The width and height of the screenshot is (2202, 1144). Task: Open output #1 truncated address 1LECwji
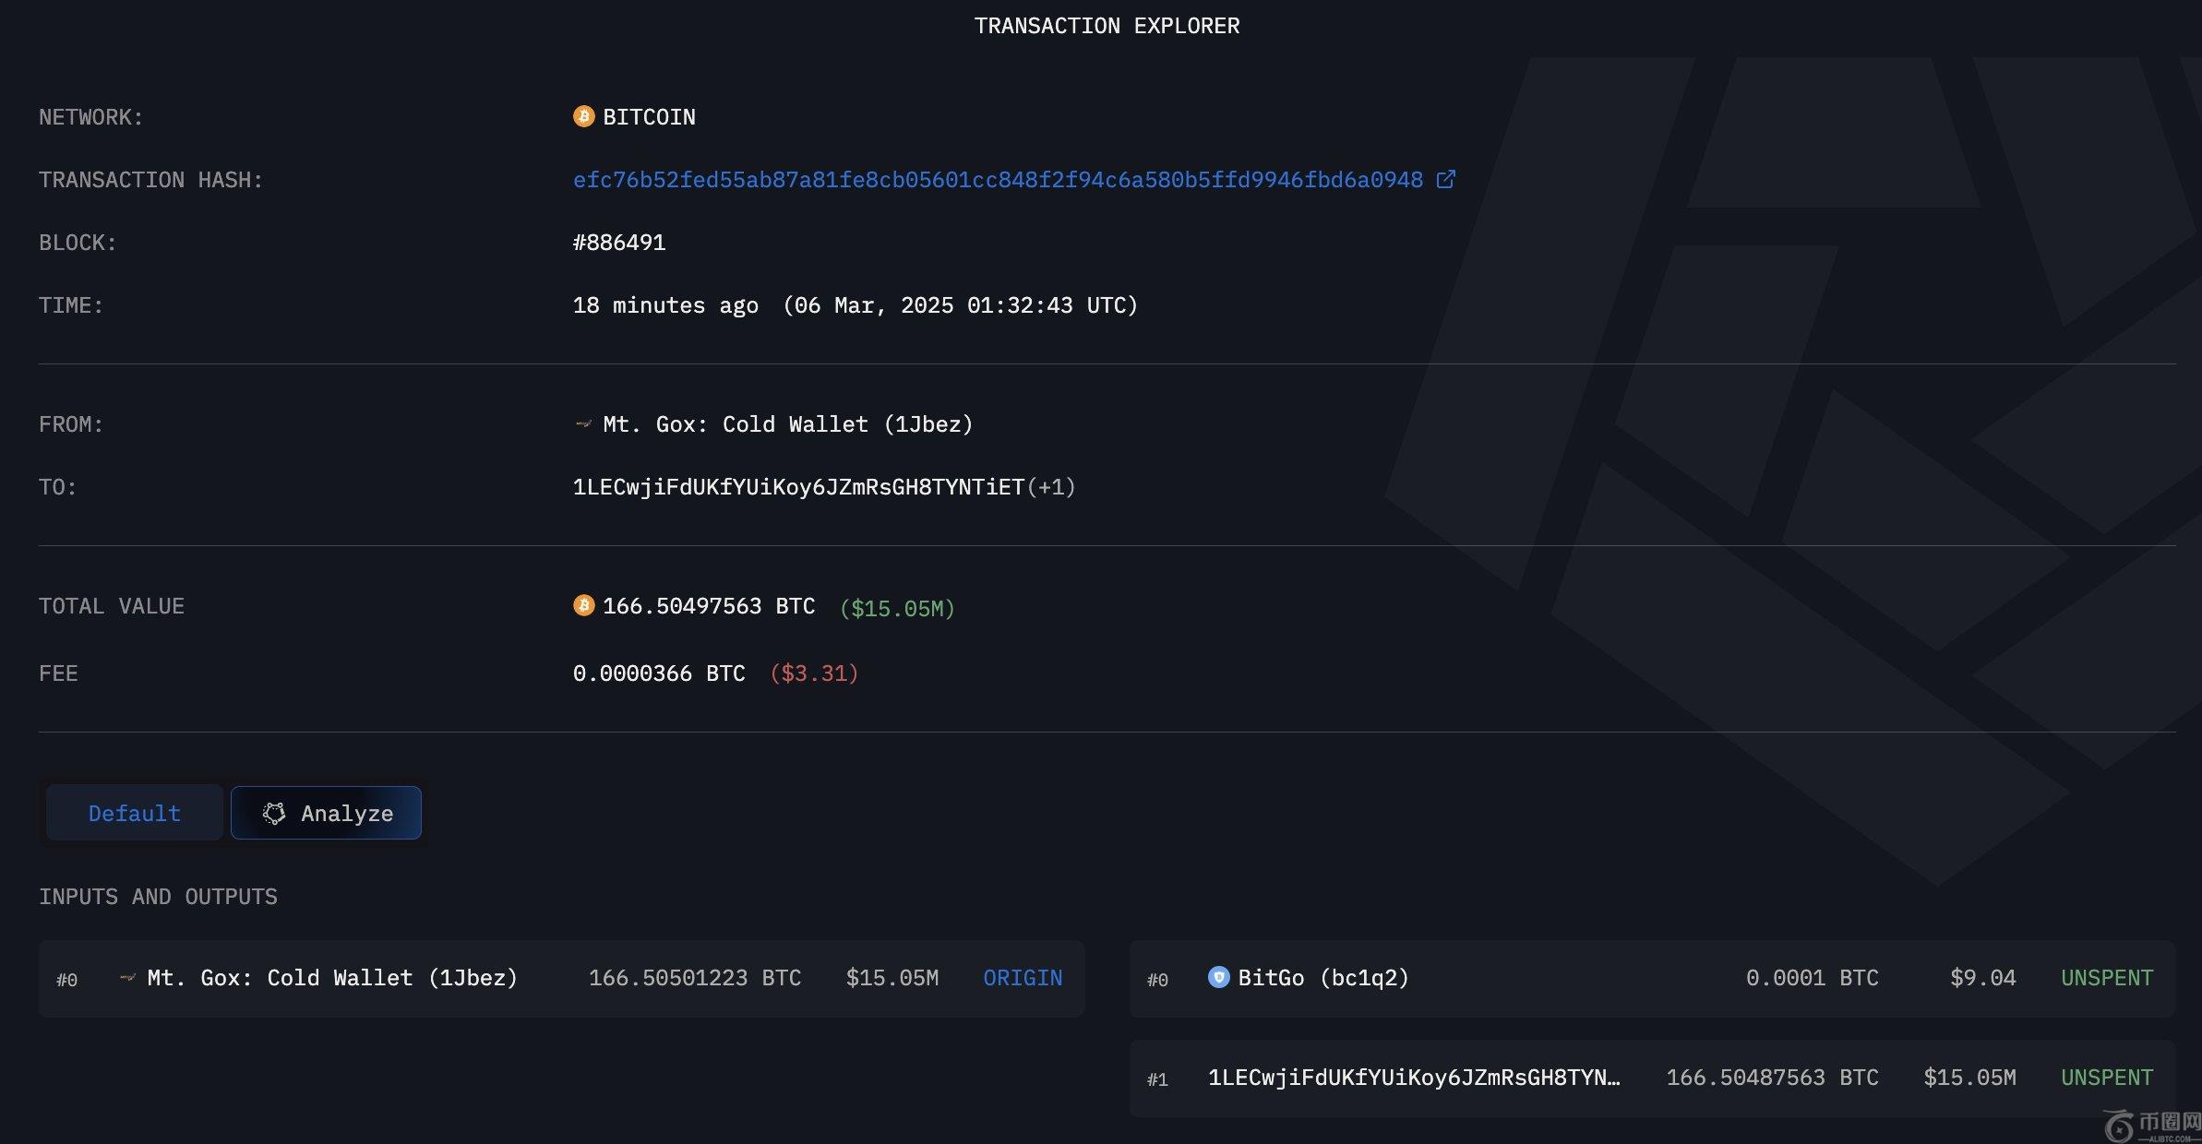[x=1413, y=1078]
